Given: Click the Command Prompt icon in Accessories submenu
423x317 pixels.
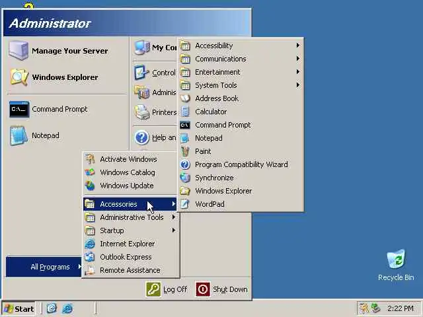Looking at the screenshot, I should click(185, 125).
